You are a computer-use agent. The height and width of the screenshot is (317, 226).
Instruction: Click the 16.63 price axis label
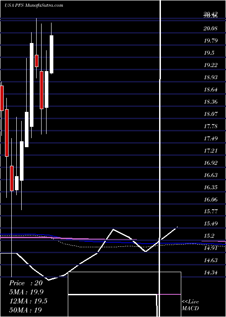click(211, 175)
